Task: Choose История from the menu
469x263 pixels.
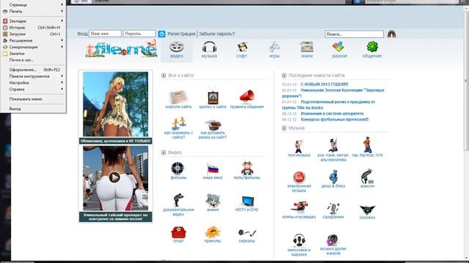Action: 33,28
